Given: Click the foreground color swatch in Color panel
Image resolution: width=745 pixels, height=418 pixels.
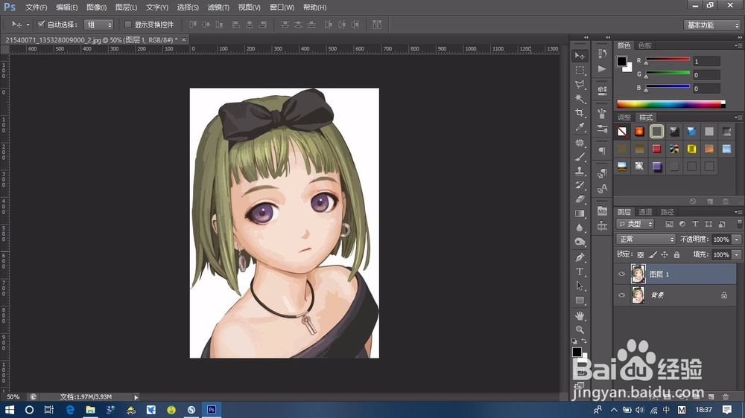Looking at the screenshot, I should 621,61.
